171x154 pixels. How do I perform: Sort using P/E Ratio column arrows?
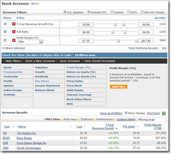[x=137, y=127]
